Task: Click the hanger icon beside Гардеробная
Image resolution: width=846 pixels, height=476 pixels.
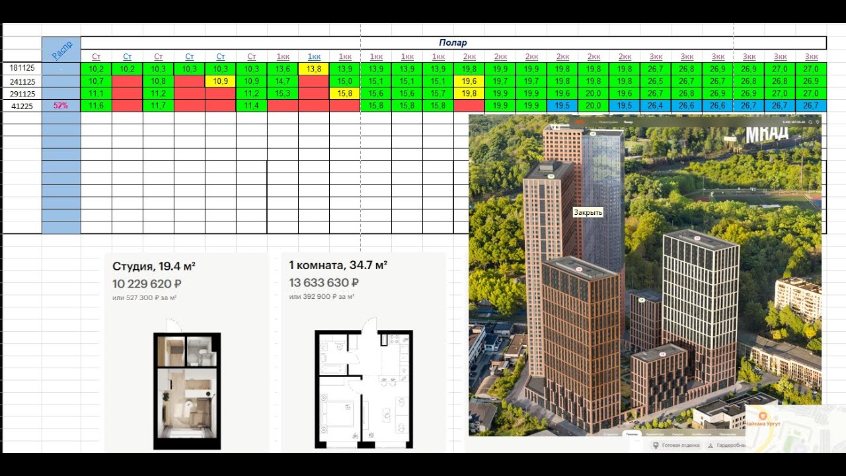Action: point(711,446)
